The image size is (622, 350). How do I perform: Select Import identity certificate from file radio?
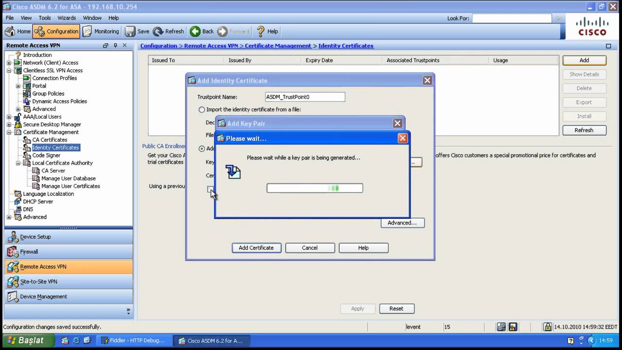click(202, 110)
